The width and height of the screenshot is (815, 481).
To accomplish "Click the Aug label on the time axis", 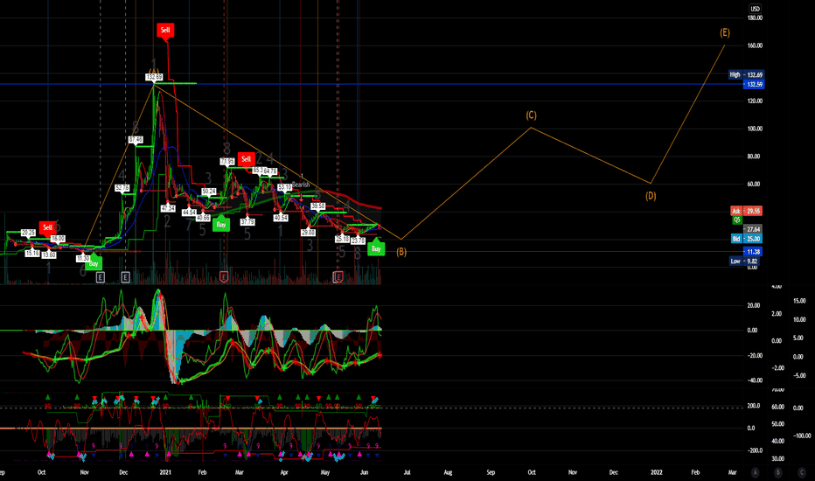I will 448,472.
